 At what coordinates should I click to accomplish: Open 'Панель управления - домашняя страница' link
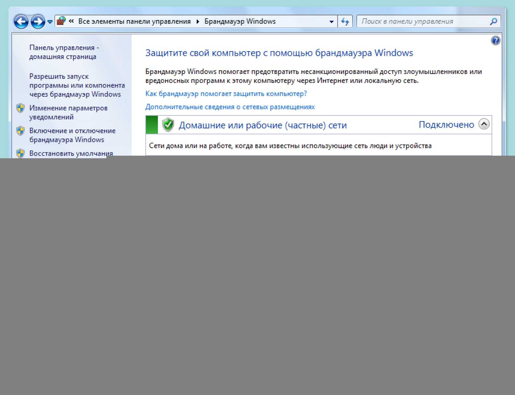[x=64, y=52]
